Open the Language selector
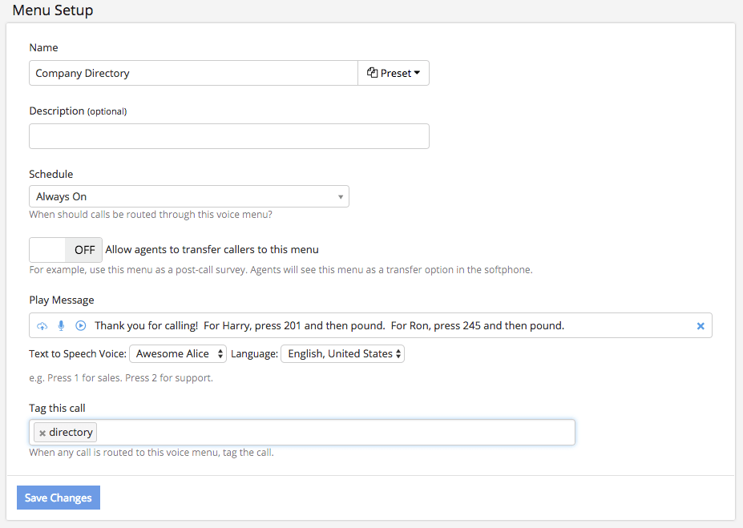 342,353
